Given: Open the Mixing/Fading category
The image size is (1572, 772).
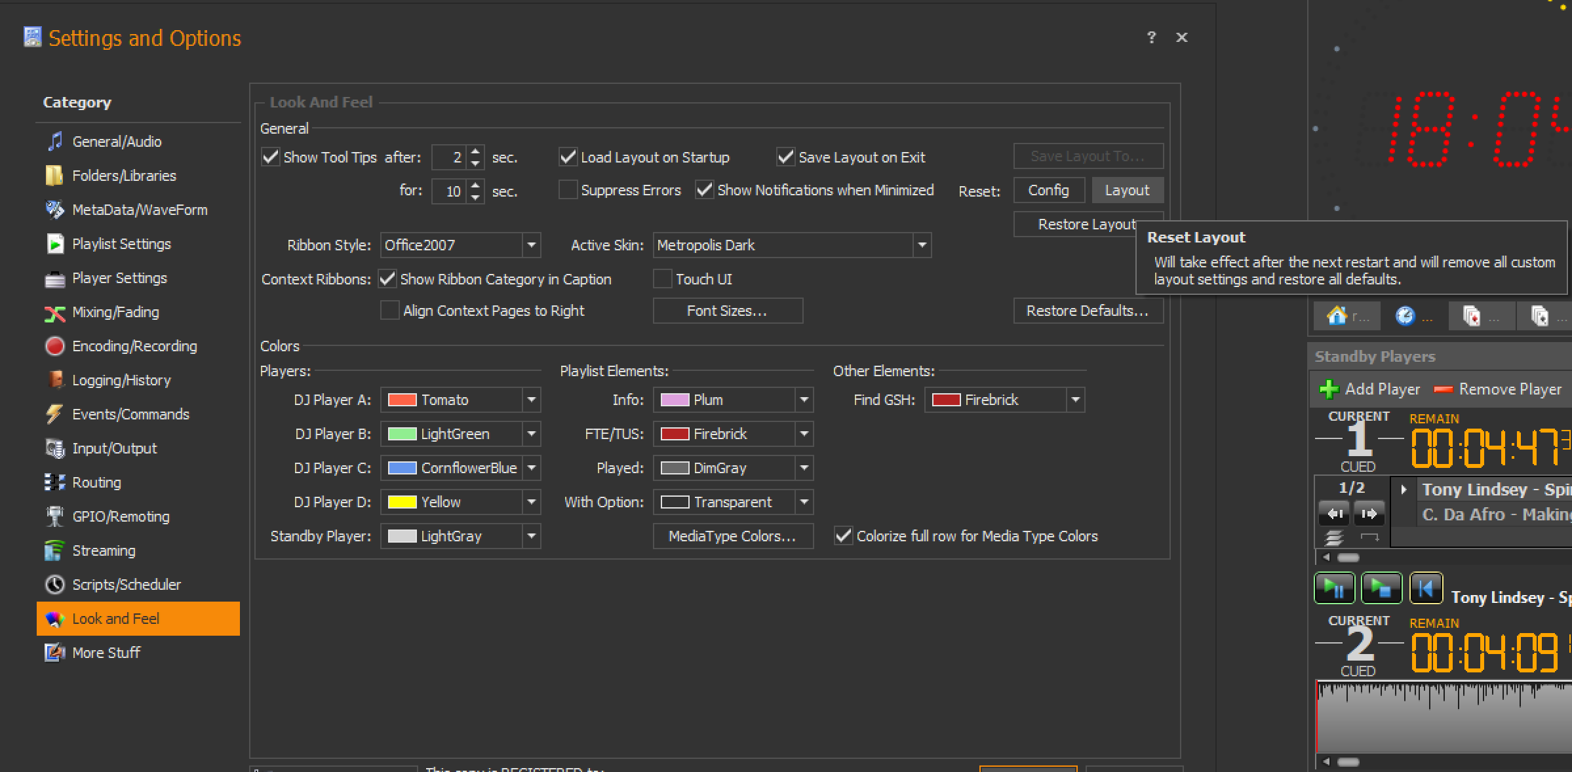Looking at the screenshot, I should tap(115, 312).
